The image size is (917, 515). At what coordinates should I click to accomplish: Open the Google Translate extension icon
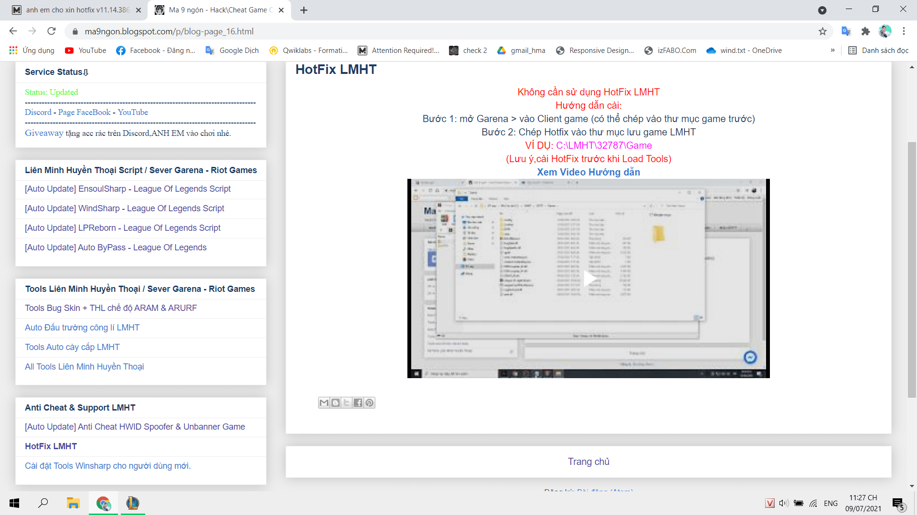pos(846,31)
